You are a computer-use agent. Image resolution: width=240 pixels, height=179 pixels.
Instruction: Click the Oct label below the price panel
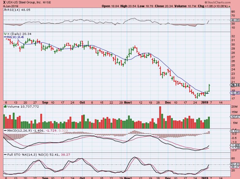point(82,102)
